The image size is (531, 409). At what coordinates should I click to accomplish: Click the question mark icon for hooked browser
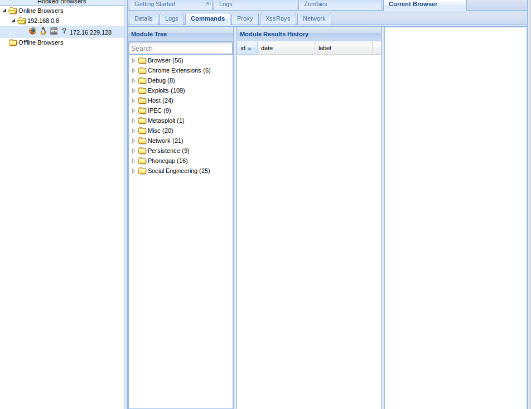(x=64, y=31)
